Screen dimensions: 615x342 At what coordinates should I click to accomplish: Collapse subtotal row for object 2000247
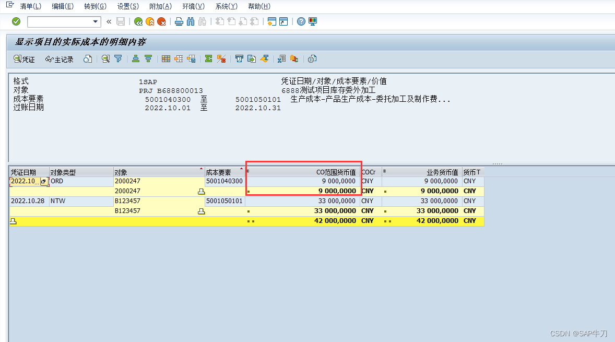pyautogui.click(x=201, y=192)
